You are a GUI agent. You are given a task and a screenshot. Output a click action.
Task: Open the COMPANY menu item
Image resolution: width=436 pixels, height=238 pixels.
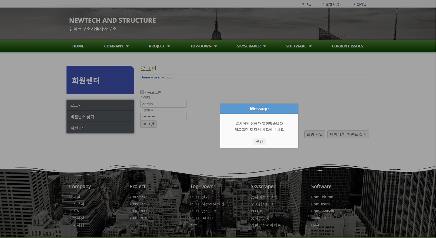tap(114, 46)
